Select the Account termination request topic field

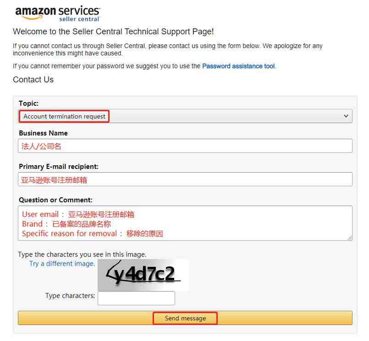(x=185, y=116)
